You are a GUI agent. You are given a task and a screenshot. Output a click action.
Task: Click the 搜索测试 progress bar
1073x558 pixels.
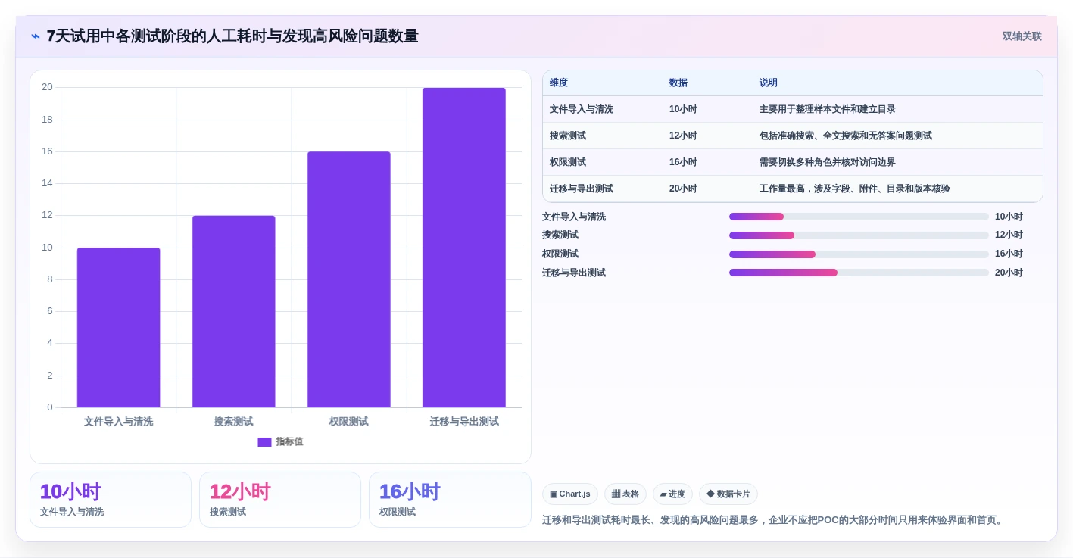click(x=859, y=235)
